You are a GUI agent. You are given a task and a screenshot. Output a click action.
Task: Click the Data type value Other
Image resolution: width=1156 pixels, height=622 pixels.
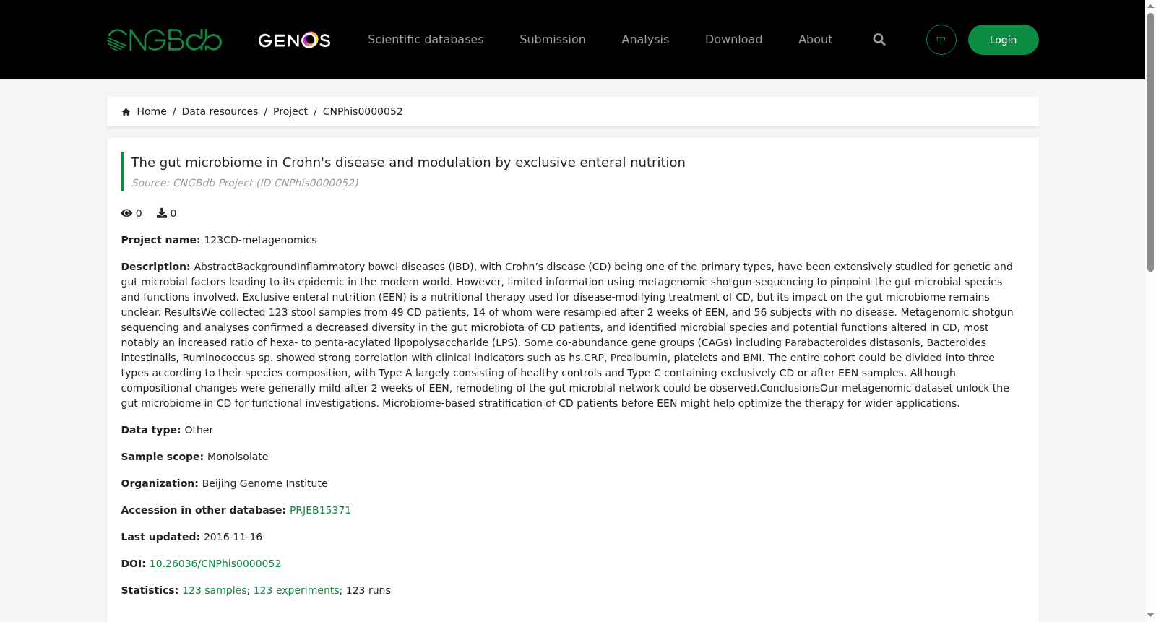coord(199,430)
